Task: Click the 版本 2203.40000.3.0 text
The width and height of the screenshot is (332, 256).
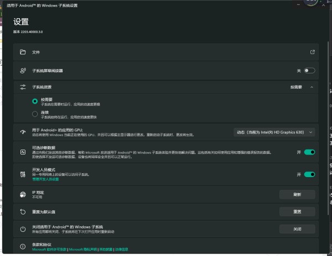Action: point(28,31)
